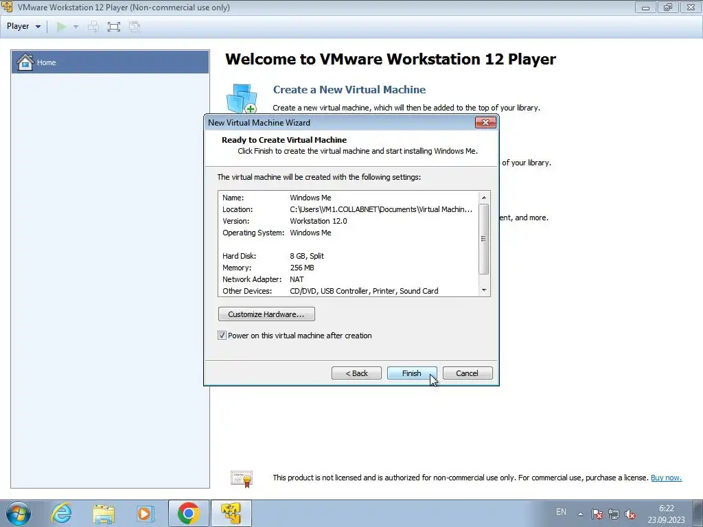Open Windows Media Player from the taskbar

pyautogui.click(x=145, y=513)
